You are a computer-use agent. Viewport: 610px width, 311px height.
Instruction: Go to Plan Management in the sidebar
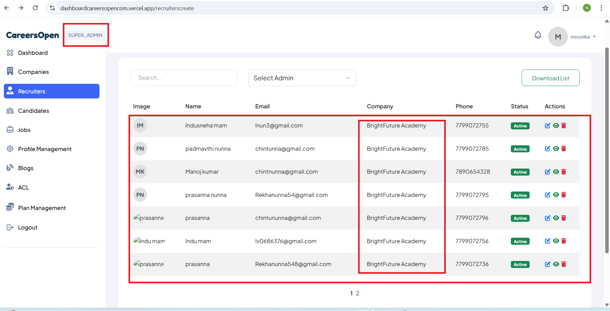point(42,208)
